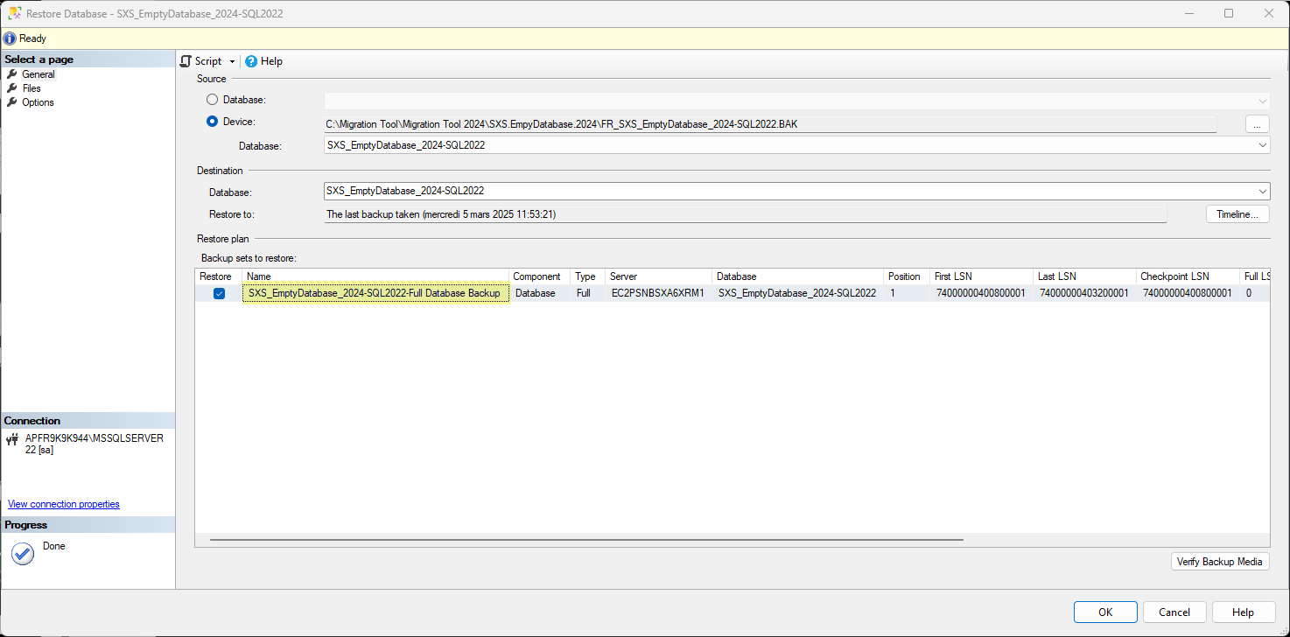The image size is (1290, 637).
Task: Click the Files page wrench icon
Action: [12, 88]
